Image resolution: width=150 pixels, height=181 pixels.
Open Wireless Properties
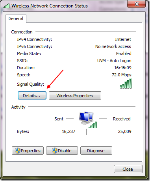point(75,96)
